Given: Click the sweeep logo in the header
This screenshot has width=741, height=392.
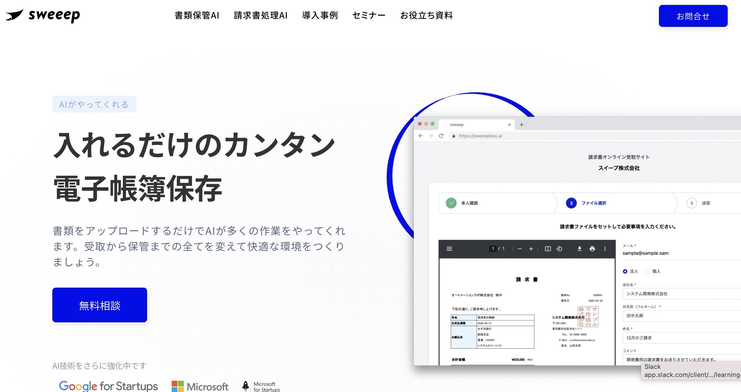Looking at the screenshot, I should pos(42,15).
